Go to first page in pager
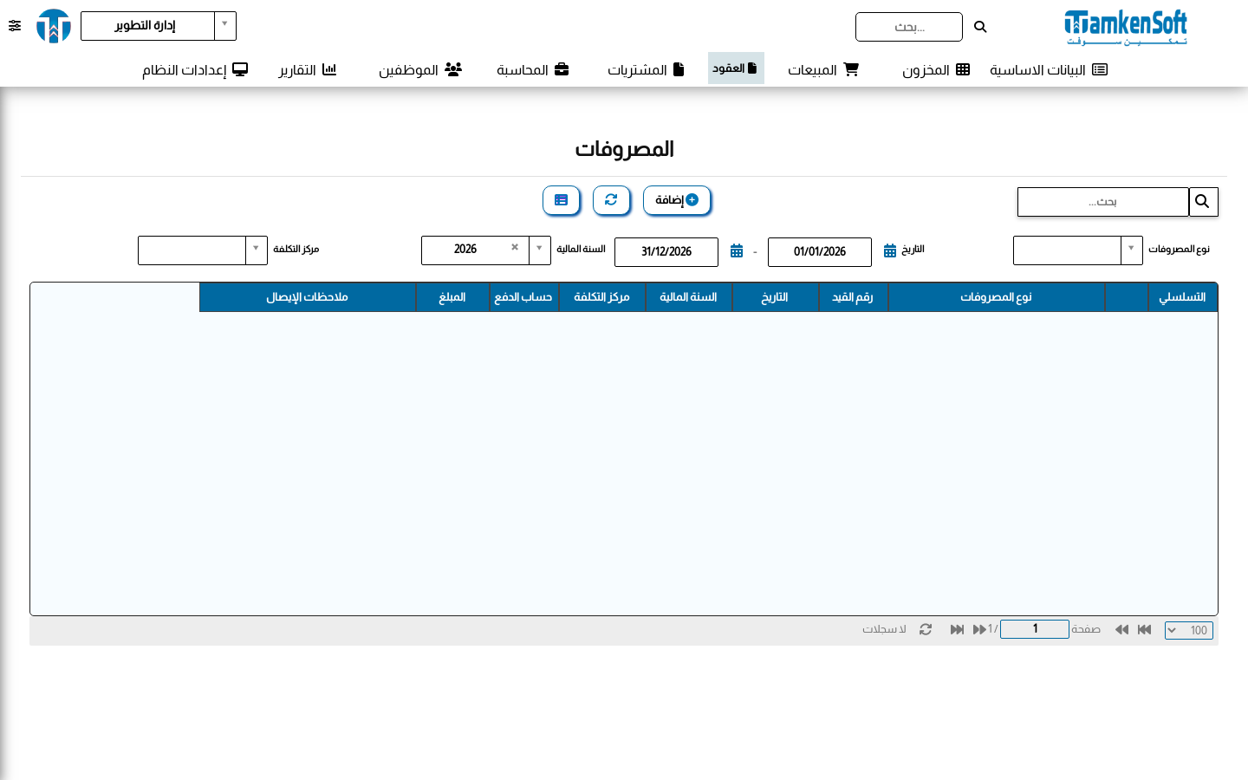Image resolution: width=1248 pixels, height=780 pixels. click(x=1144, y=629)
